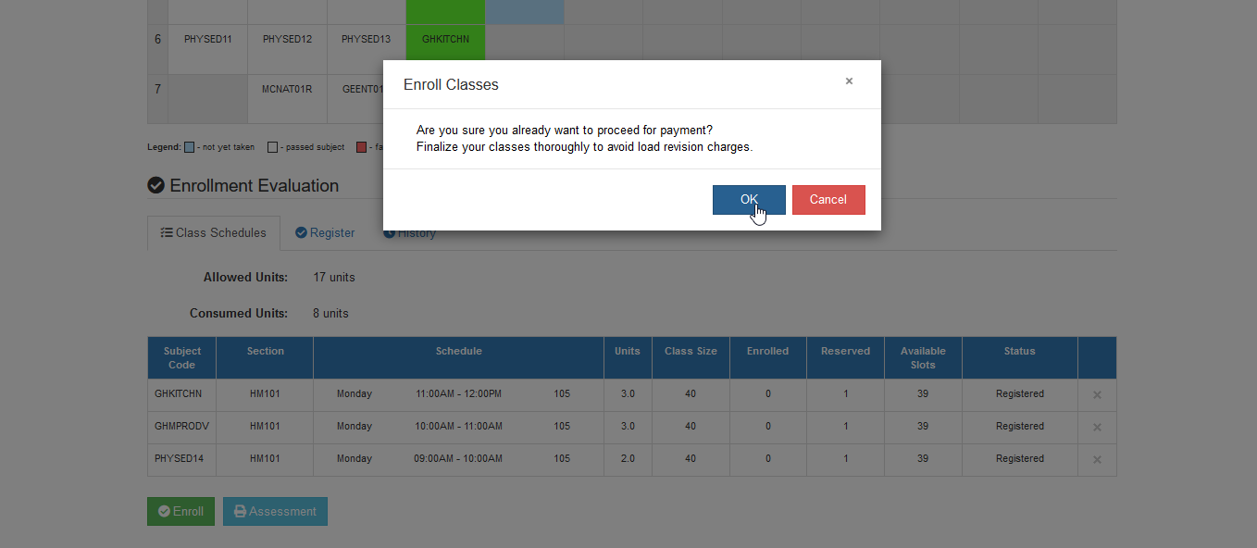Click the Available Slots column header

(x=923, y=358)
